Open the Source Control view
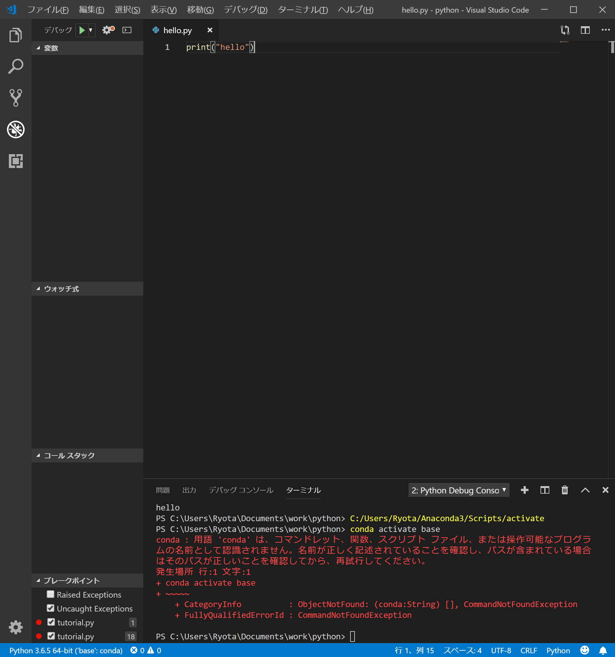This screenshot has width=615, height=657. pyautogui.click(x=15, y=98)
